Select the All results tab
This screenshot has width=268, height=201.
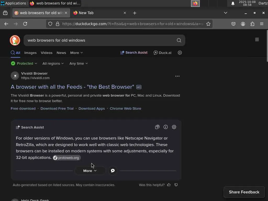(15, 53)
